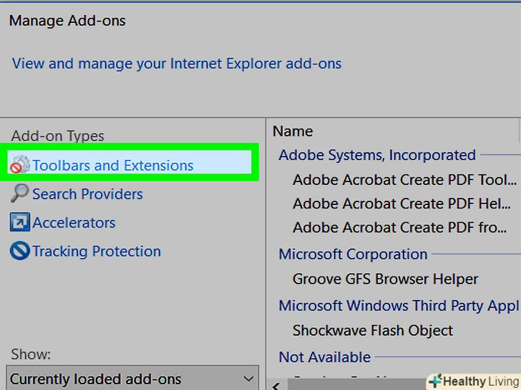Click the horizontal scrollbar left arrow
Image resolution: width=521 pixels, height=390 pixels.
pos(276,385)
